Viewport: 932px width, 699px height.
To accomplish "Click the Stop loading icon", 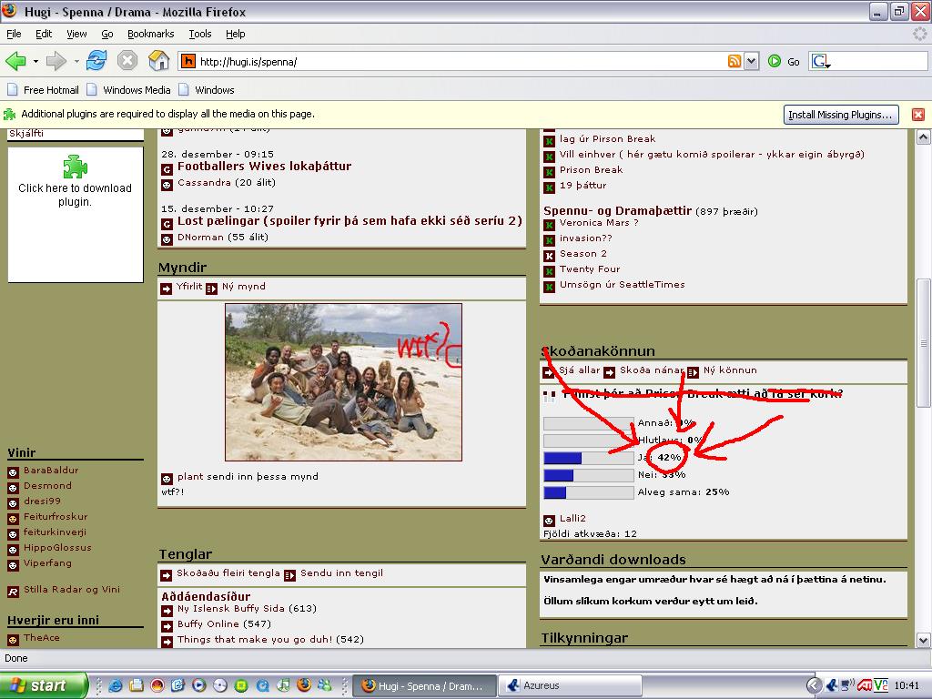I will tap(127, 61).
